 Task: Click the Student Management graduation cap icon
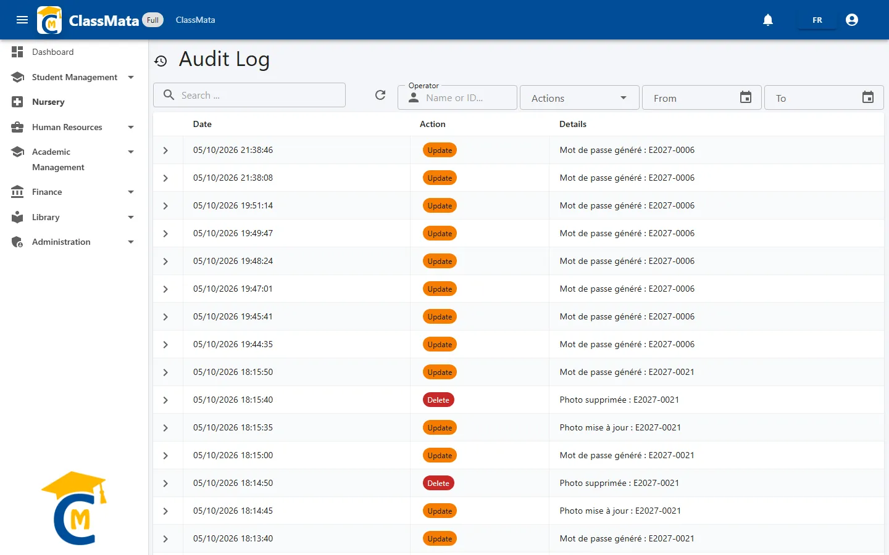point(17,77)
